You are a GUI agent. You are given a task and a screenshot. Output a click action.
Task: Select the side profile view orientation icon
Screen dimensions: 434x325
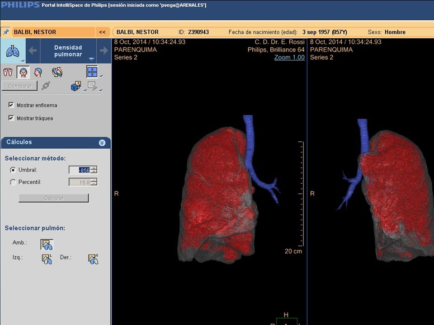38,72
